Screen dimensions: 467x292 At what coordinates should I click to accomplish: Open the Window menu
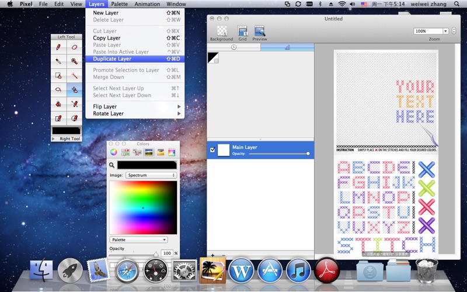pos(176,4)
